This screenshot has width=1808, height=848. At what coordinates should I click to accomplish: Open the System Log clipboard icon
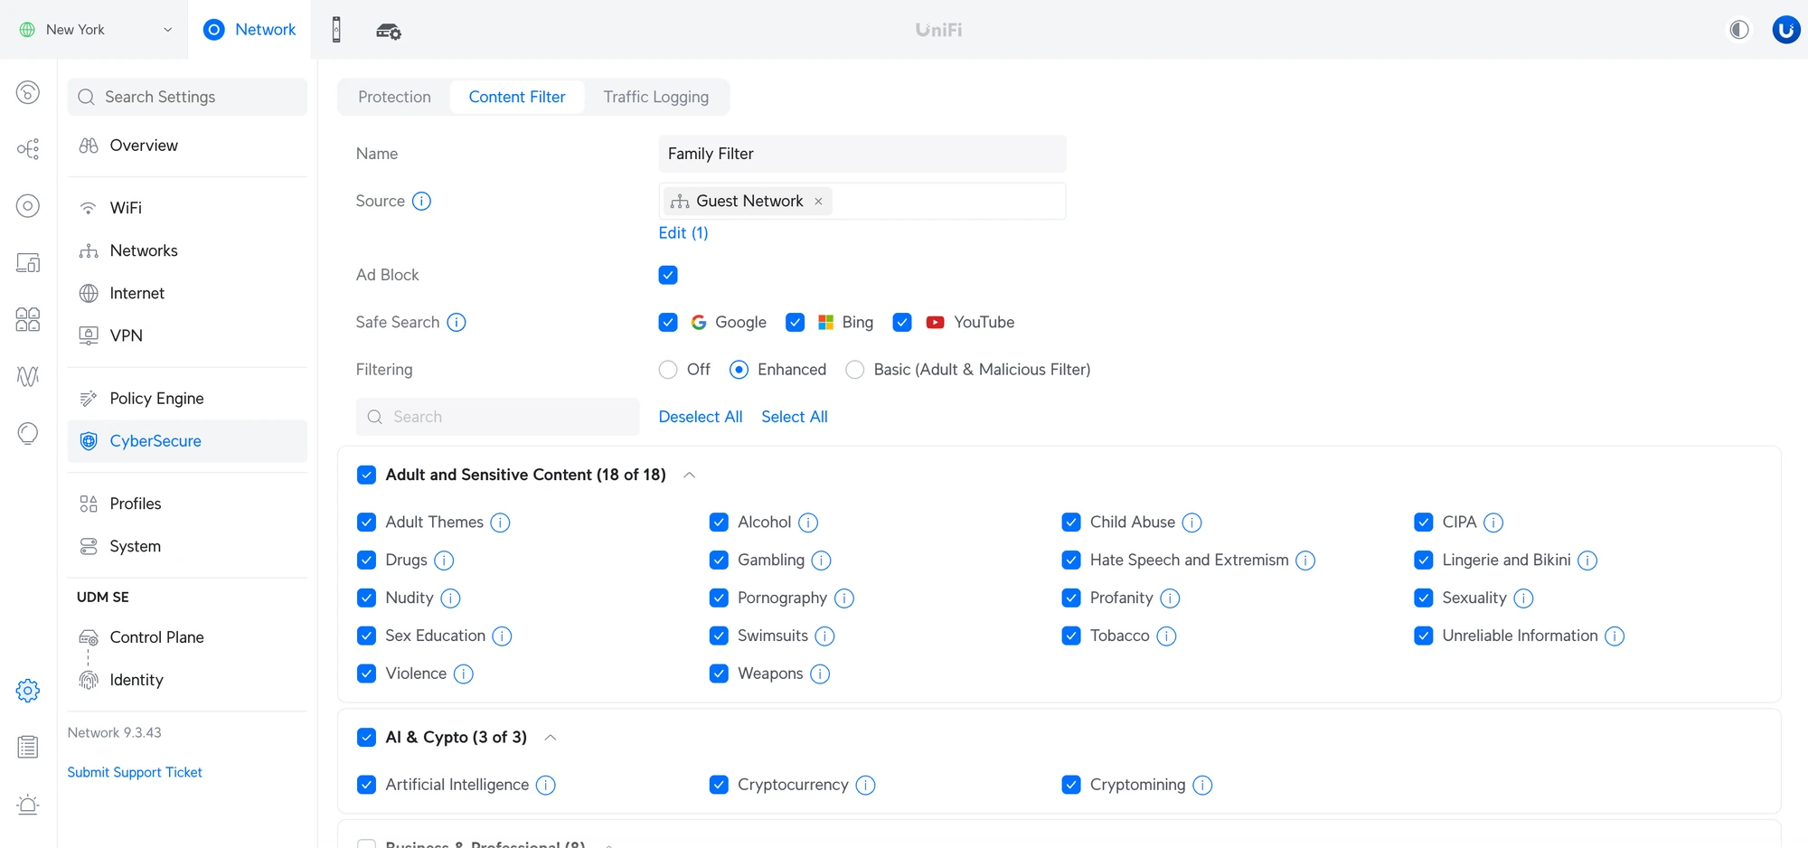tap(27, 746)
